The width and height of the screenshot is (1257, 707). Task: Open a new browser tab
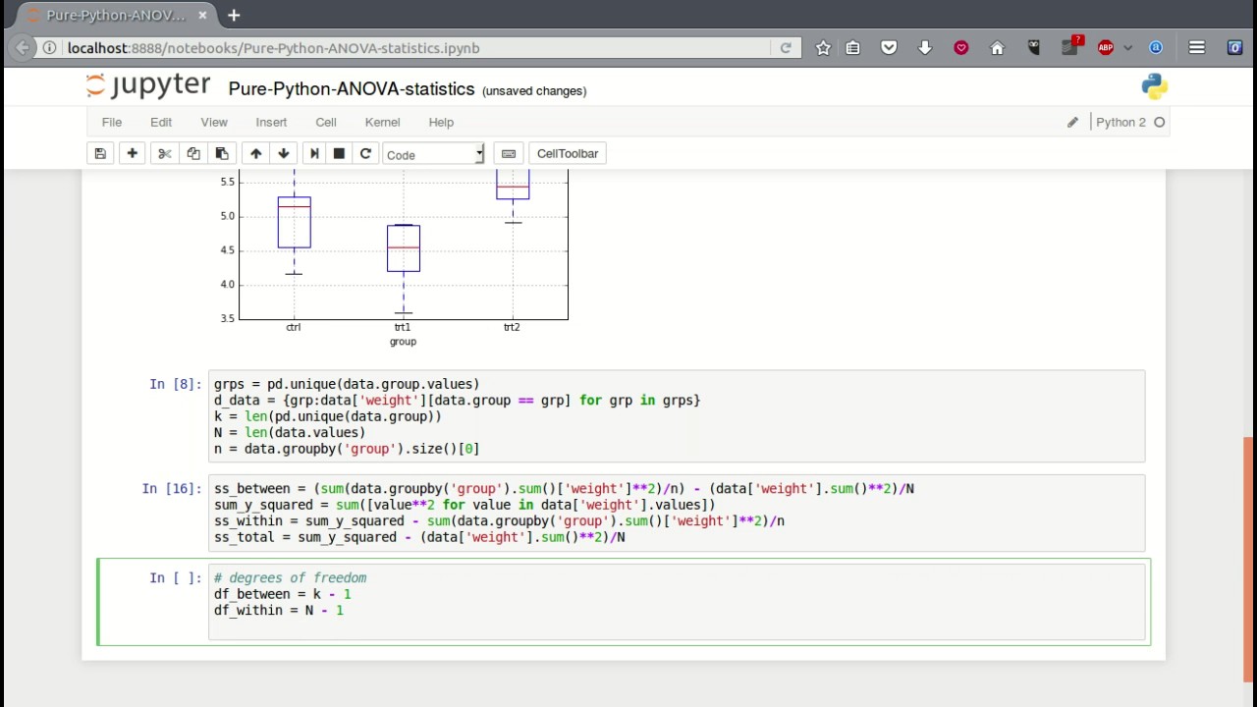tap(234, 16)
